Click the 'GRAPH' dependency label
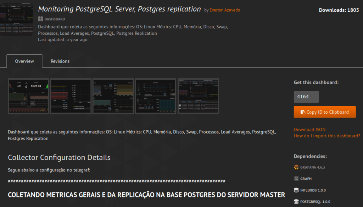Screen dimensions: 363x207 pos(306,179)
